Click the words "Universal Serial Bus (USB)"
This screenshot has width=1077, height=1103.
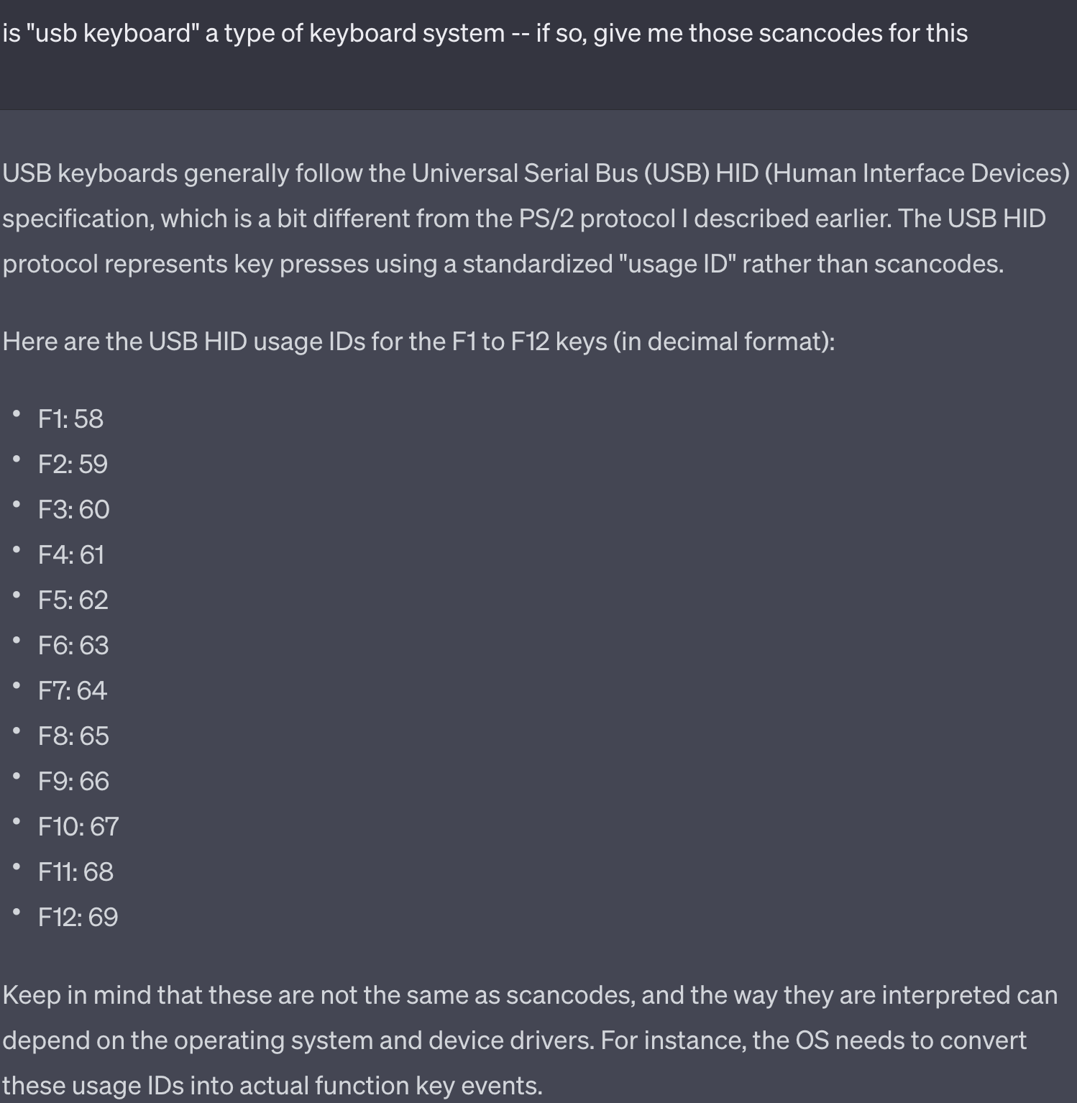tap(560, 173)
